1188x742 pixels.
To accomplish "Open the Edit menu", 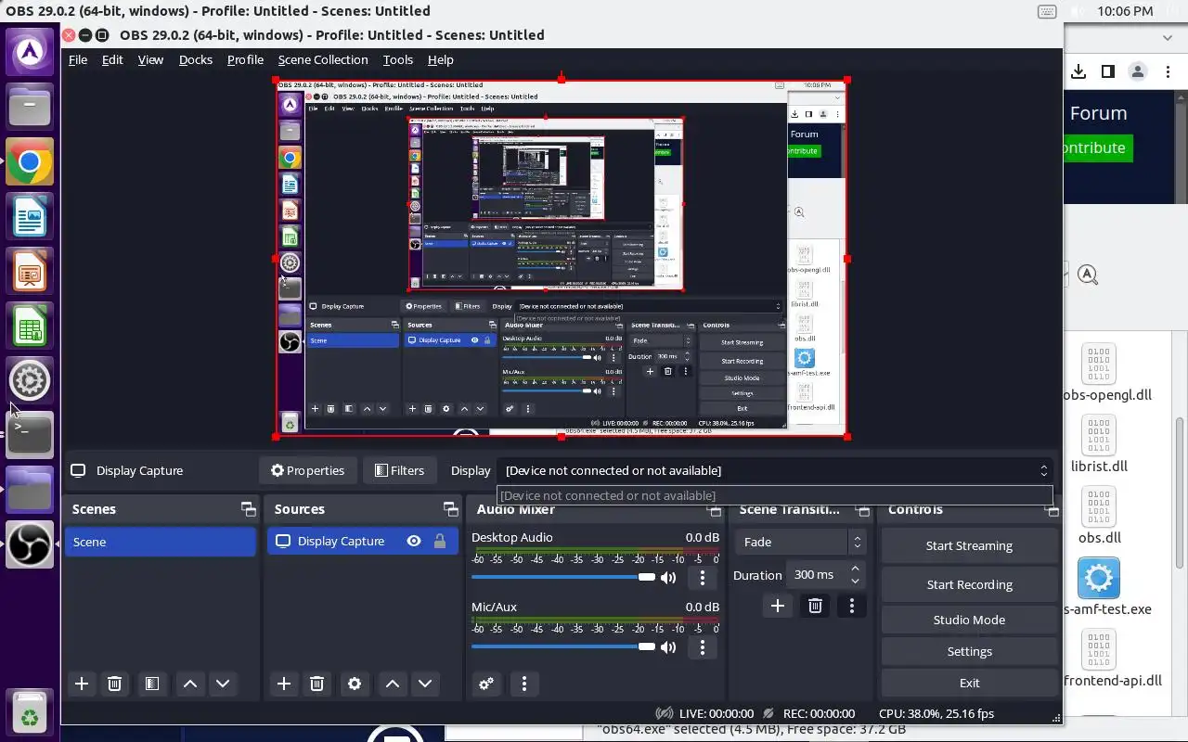I will tap(112, 59).
